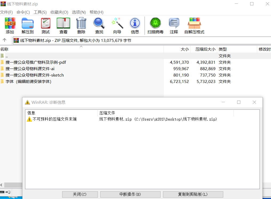The image size is (271, 199).
Task: Click 压缩文件 column header in diagnostic dialog
Action: click(x=165, y=113)
